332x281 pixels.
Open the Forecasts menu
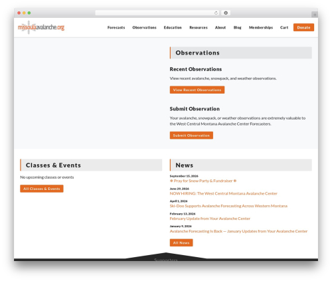click(116, 27)
